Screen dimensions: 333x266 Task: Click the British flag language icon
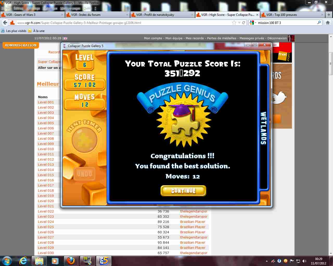[66, 38]
